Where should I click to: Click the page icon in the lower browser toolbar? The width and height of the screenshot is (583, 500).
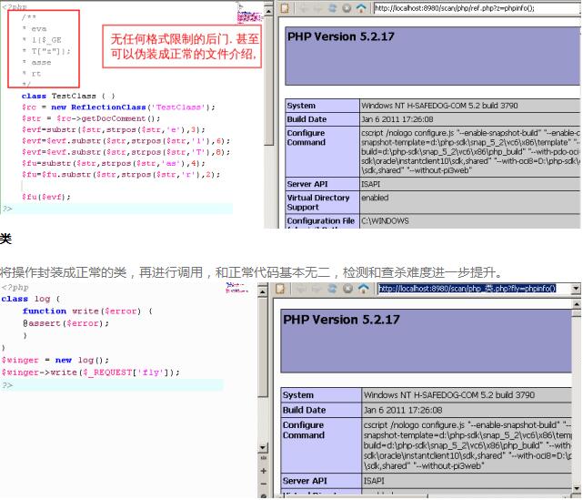[x=280, y=289]
